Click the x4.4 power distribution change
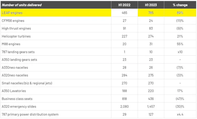This screenshot has height=119, width=197. coord(180,114)
